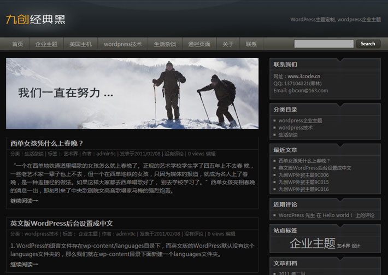Screen dimensions: 388x275
Task: Click the QQ number 137104321 line
Action: pyautogui.click(x=297, y=84)
